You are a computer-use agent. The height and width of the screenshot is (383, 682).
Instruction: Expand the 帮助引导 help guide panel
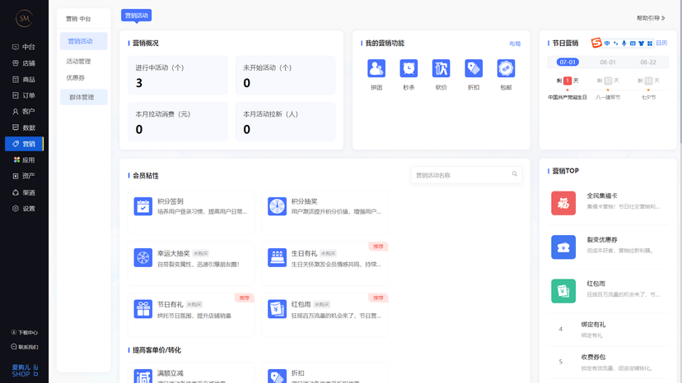(651, 18)
